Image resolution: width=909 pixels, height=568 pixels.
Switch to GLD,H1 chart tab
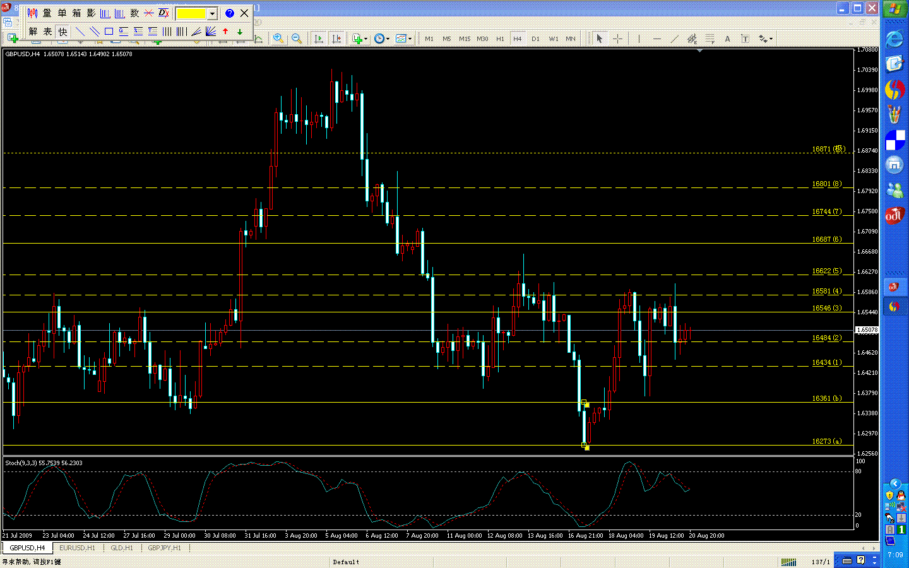point(122,548)
